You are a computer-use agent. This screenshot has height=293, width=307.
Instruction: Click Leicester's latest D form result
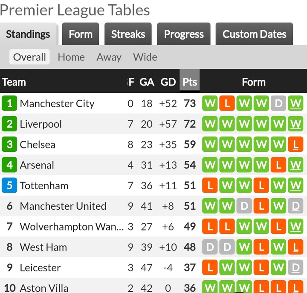pyautogui.click(x=295, y=267)
